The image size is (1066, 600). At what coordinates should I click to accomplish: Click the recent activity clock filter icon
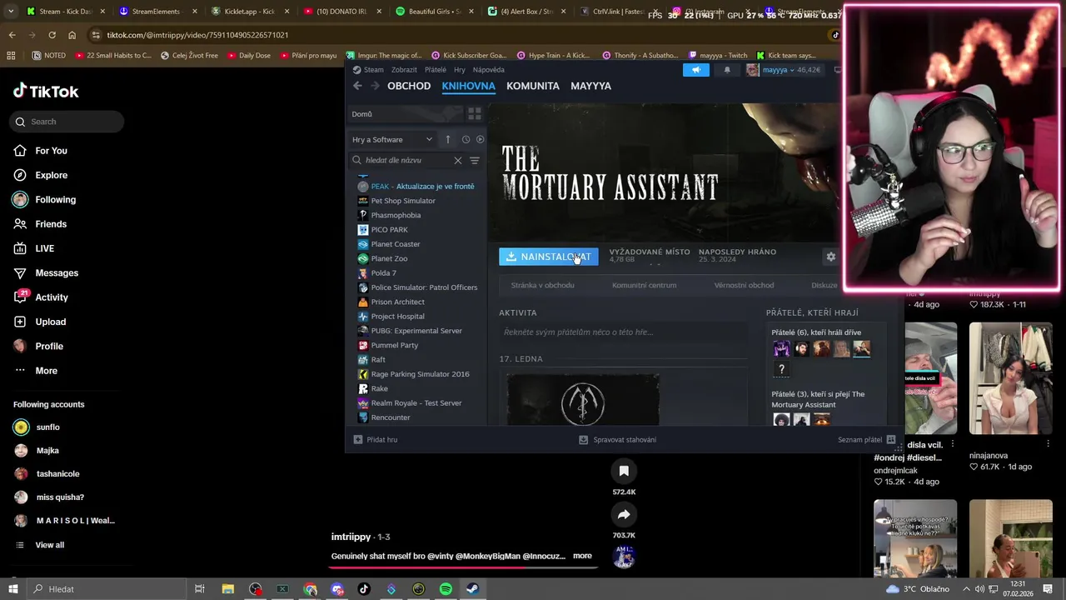[466, 139]
